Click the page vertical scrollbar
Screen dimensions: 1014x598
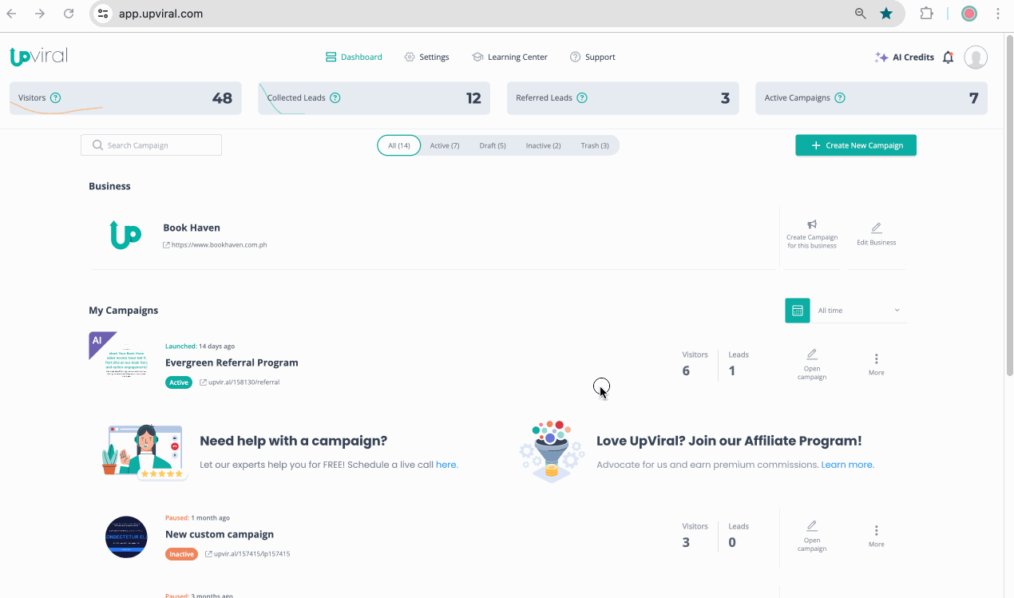click(1009, 204)
